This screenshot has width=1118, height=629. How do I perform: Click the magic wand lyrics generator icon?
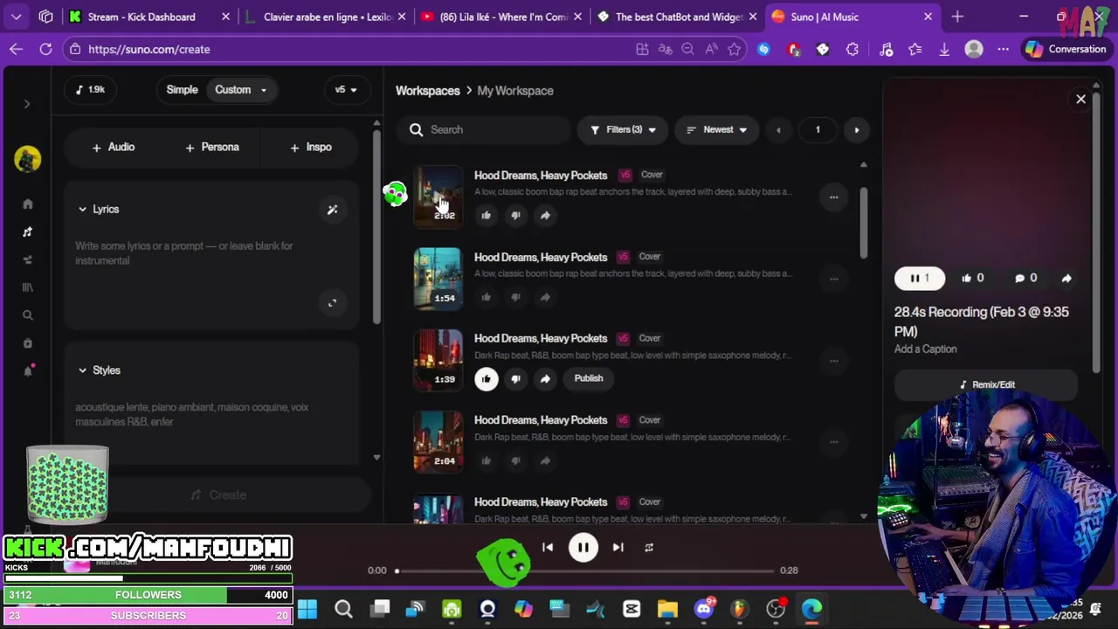[x=332, y=210]
